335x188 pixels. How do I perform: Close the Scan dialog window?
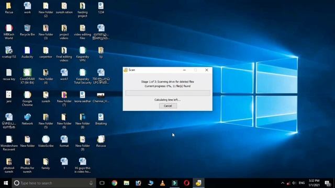(x=207, y=70)
